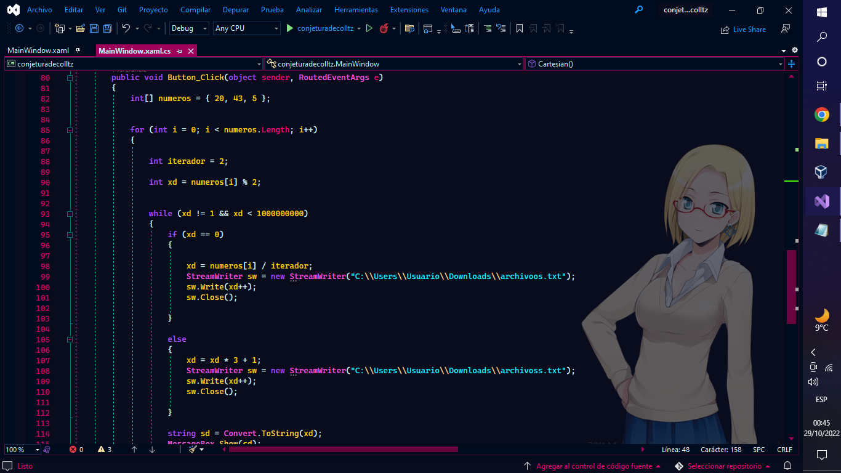Image resolution: width=841 pixels, height=473 pixels.
Task: Click the vertical scrollbar thumb of the editor
Action: coord(791,286)
